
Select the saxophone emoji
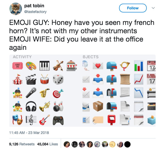coord(44,93)
